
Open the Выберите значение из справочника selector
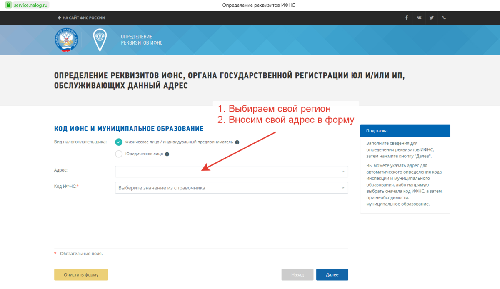(231, 188)
